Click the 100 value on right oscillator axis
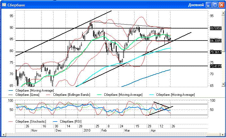The width and height of the screenshot is (226, 138). click(x=212, y=101)
